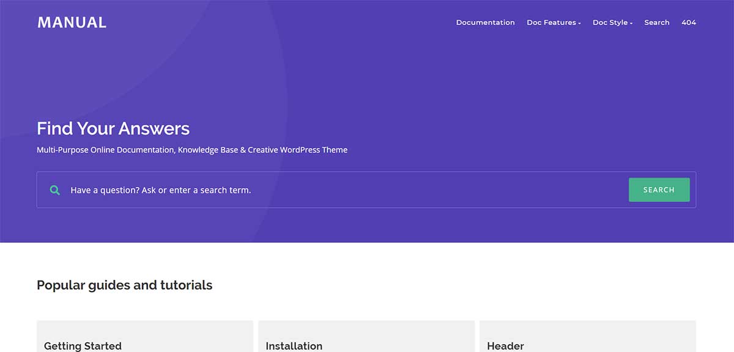Open the Documentation nav link
This screenshot has width=734, height=352.
click(485, 23)
